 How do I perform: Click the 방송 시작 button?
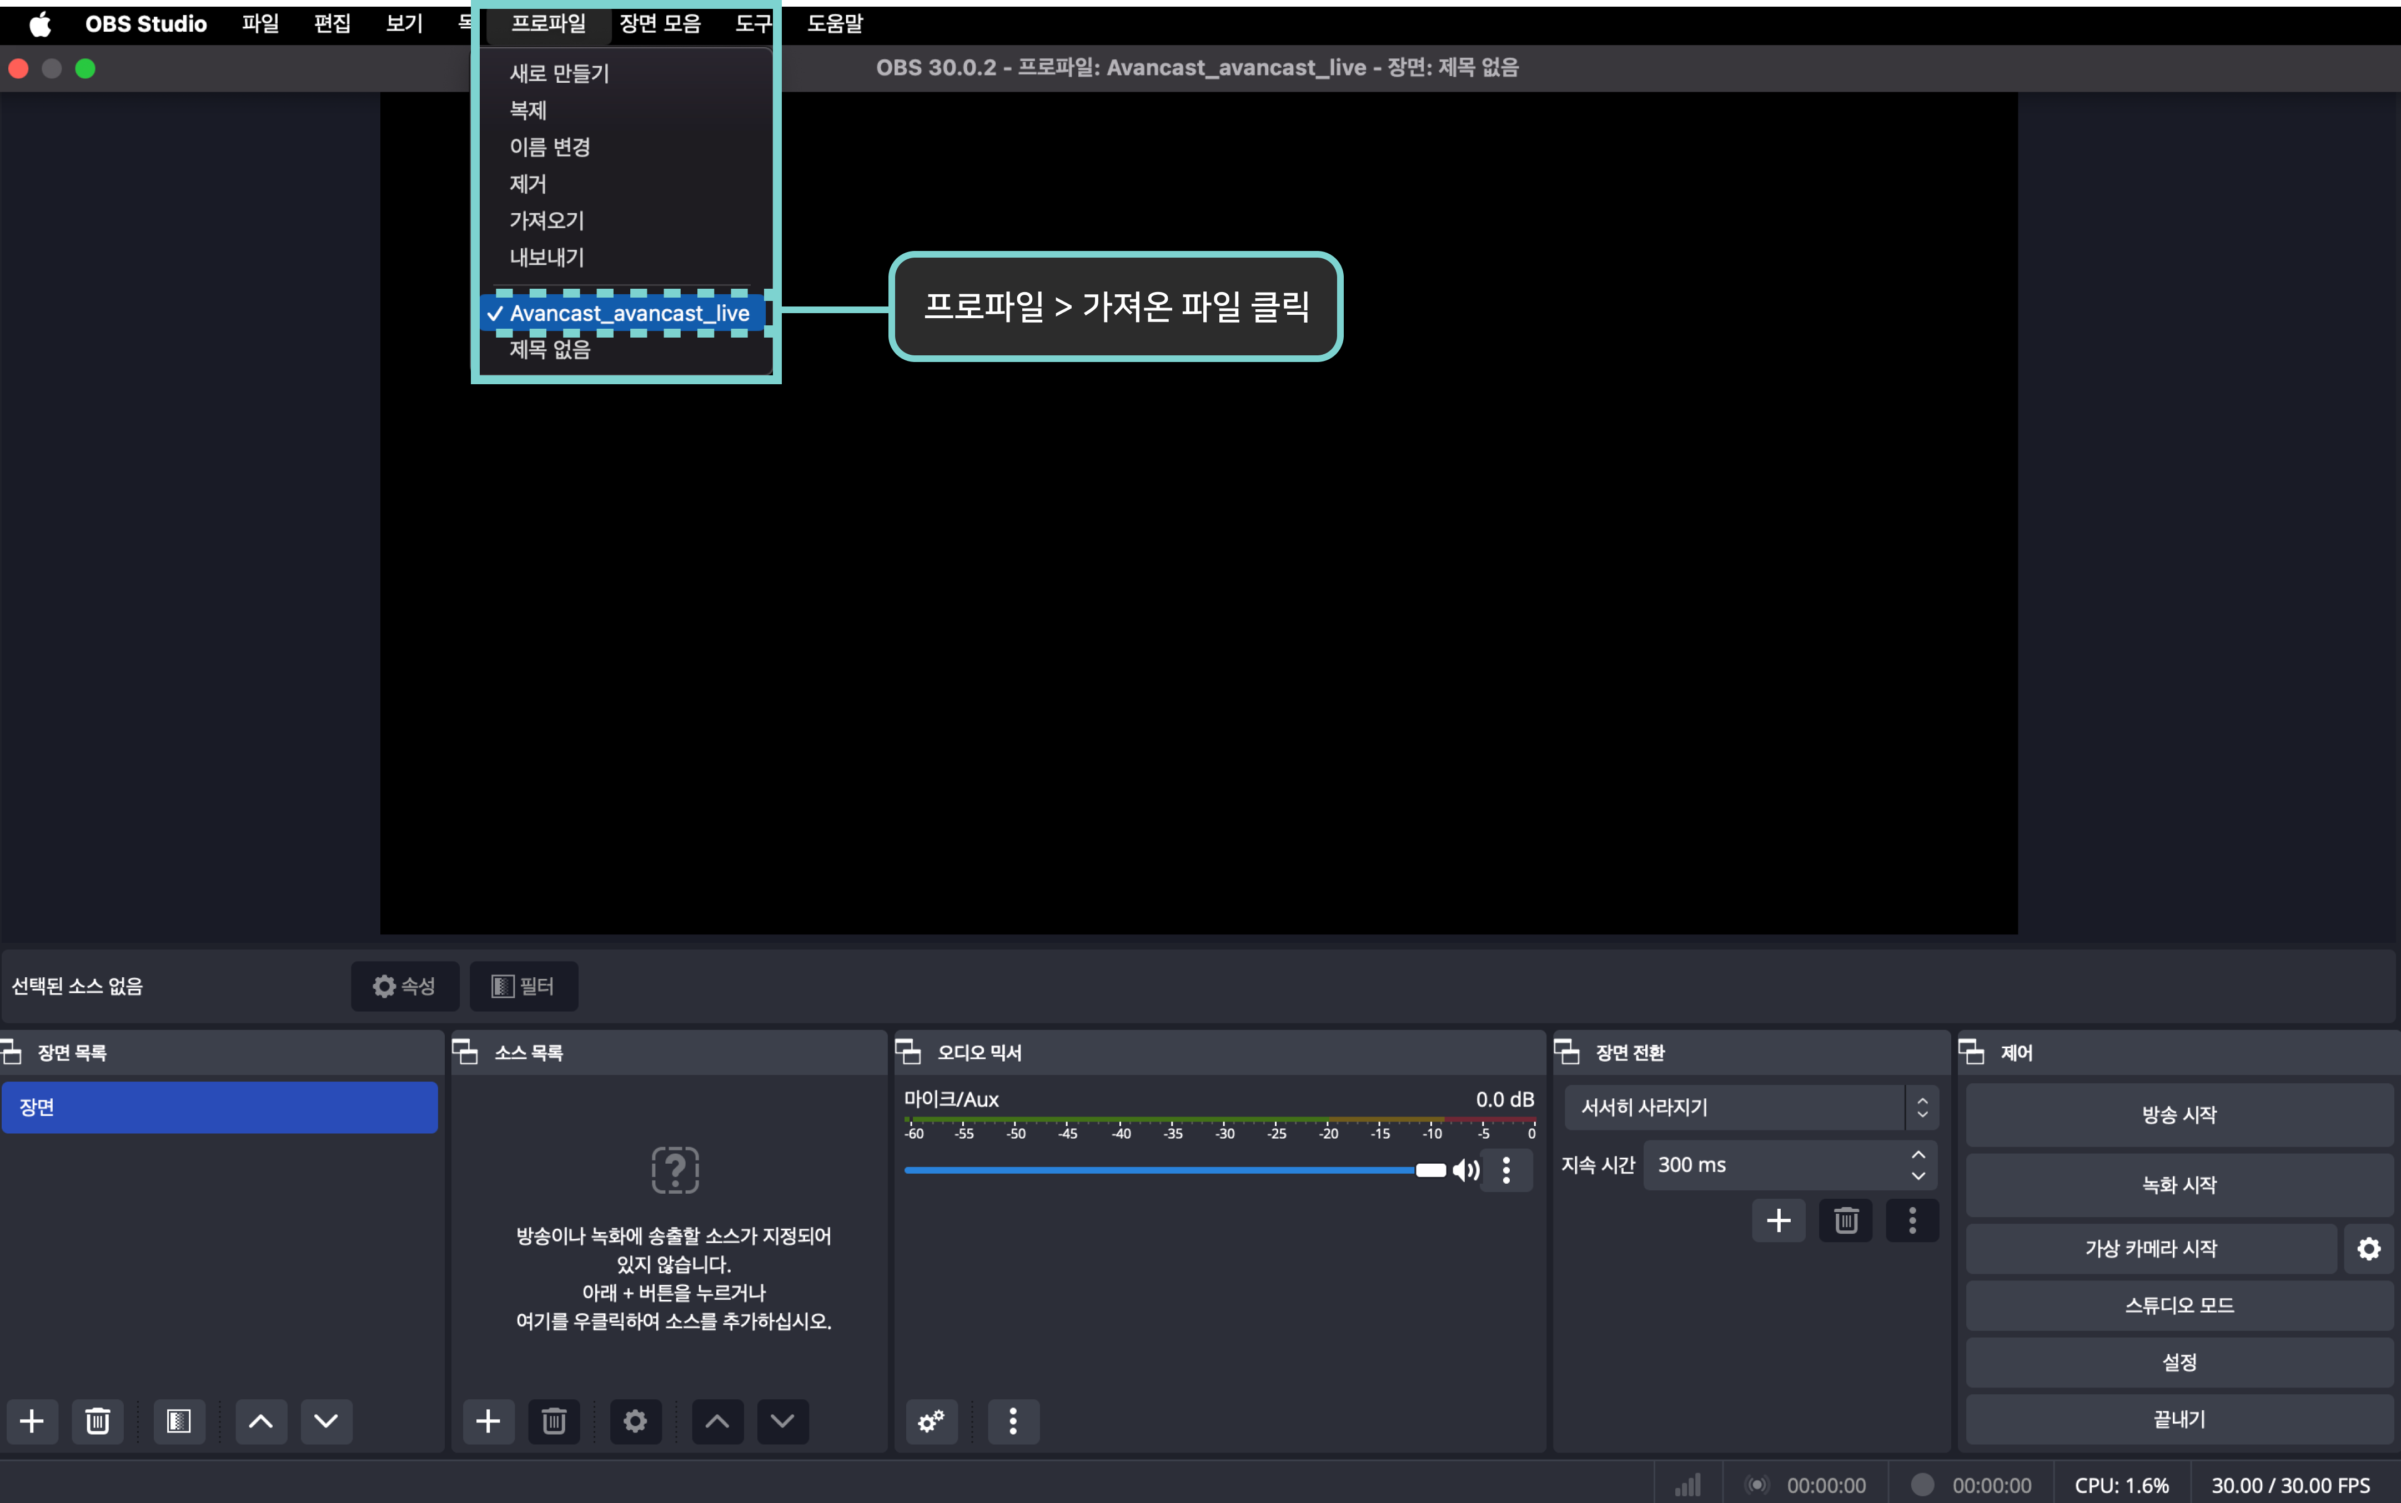2179,1114
